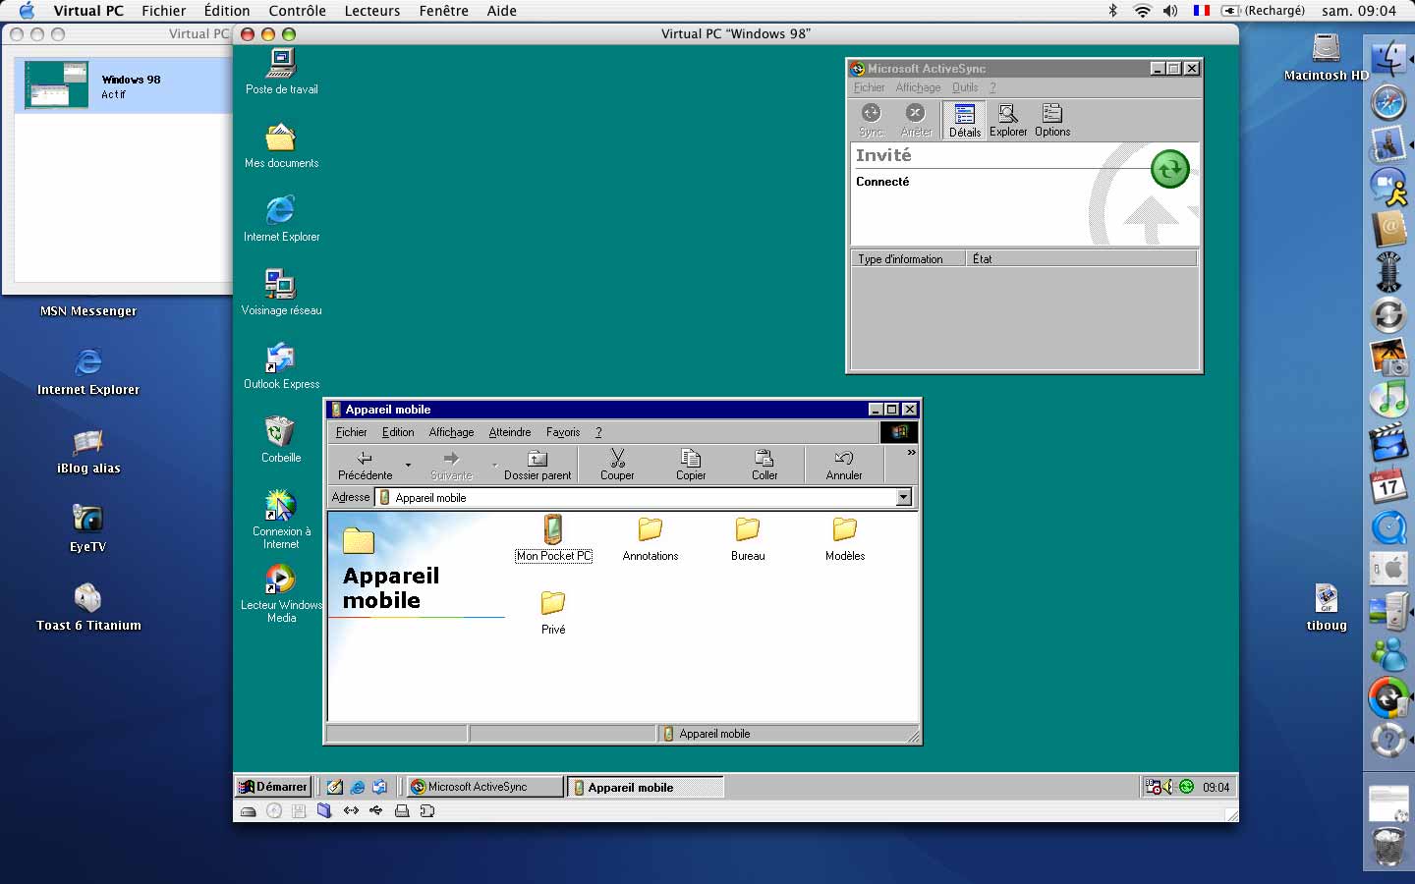This screenshot has height=884, width=1415.
Task: Go back with the Précédente button
Action: (365, 465)
